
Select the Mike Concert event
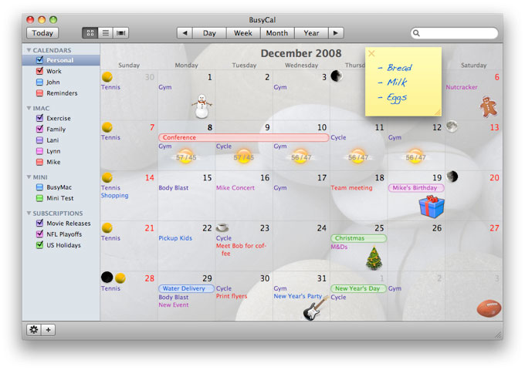tap(235, 188)
